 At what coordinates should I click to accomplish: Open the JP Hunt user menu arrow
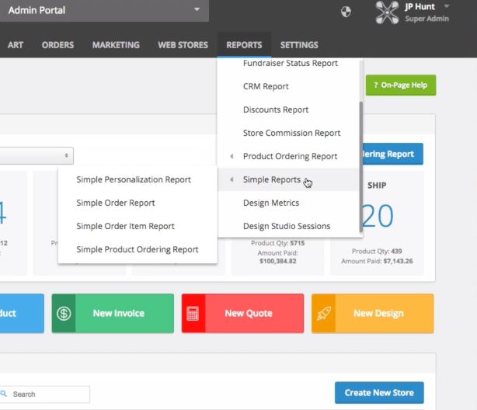[x=447, y=6]
